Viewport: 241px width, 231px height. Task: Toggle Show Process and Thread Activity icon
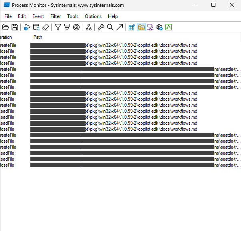coord(159,27)
